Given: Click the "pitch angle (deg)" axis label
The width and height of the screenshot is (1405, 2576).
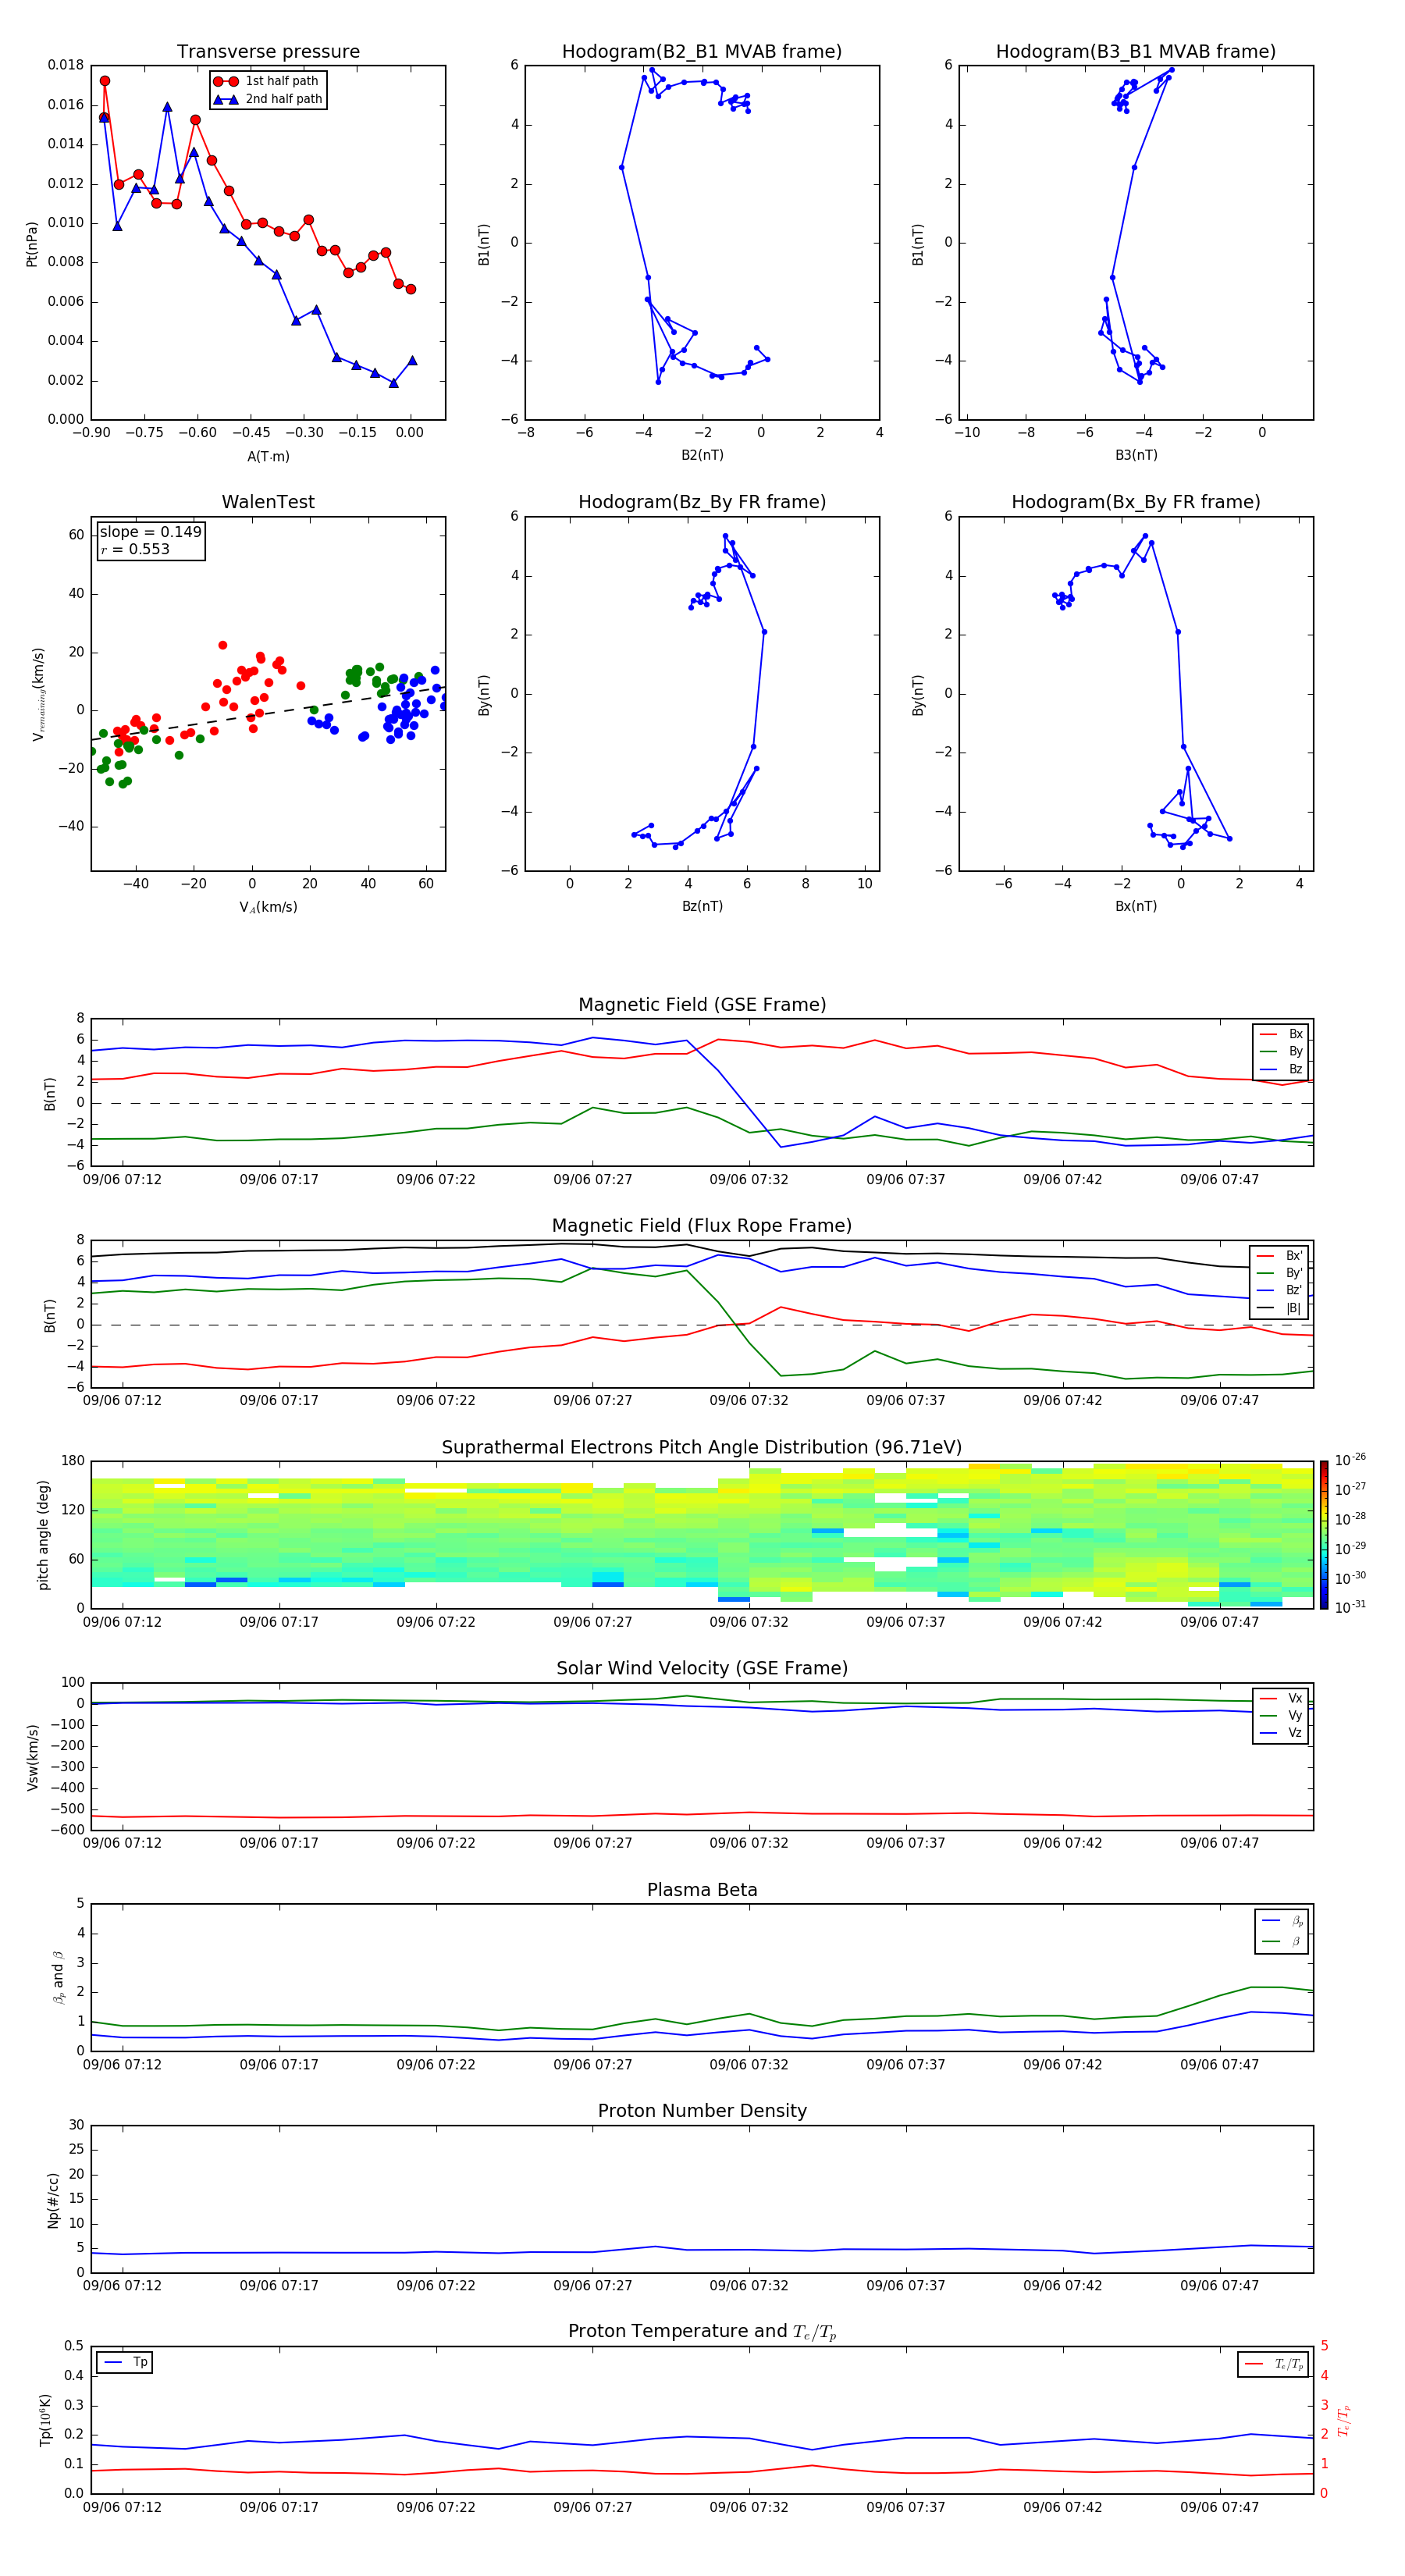Looking at the screenshot, I should pyautogui.click(x=43, y=1535).
